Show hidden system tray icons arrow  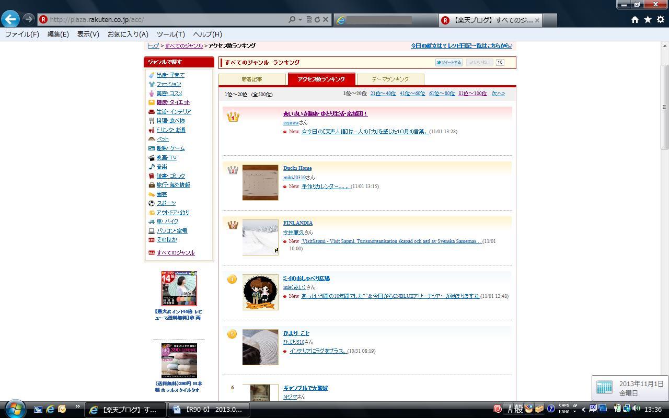pos(583,409)
